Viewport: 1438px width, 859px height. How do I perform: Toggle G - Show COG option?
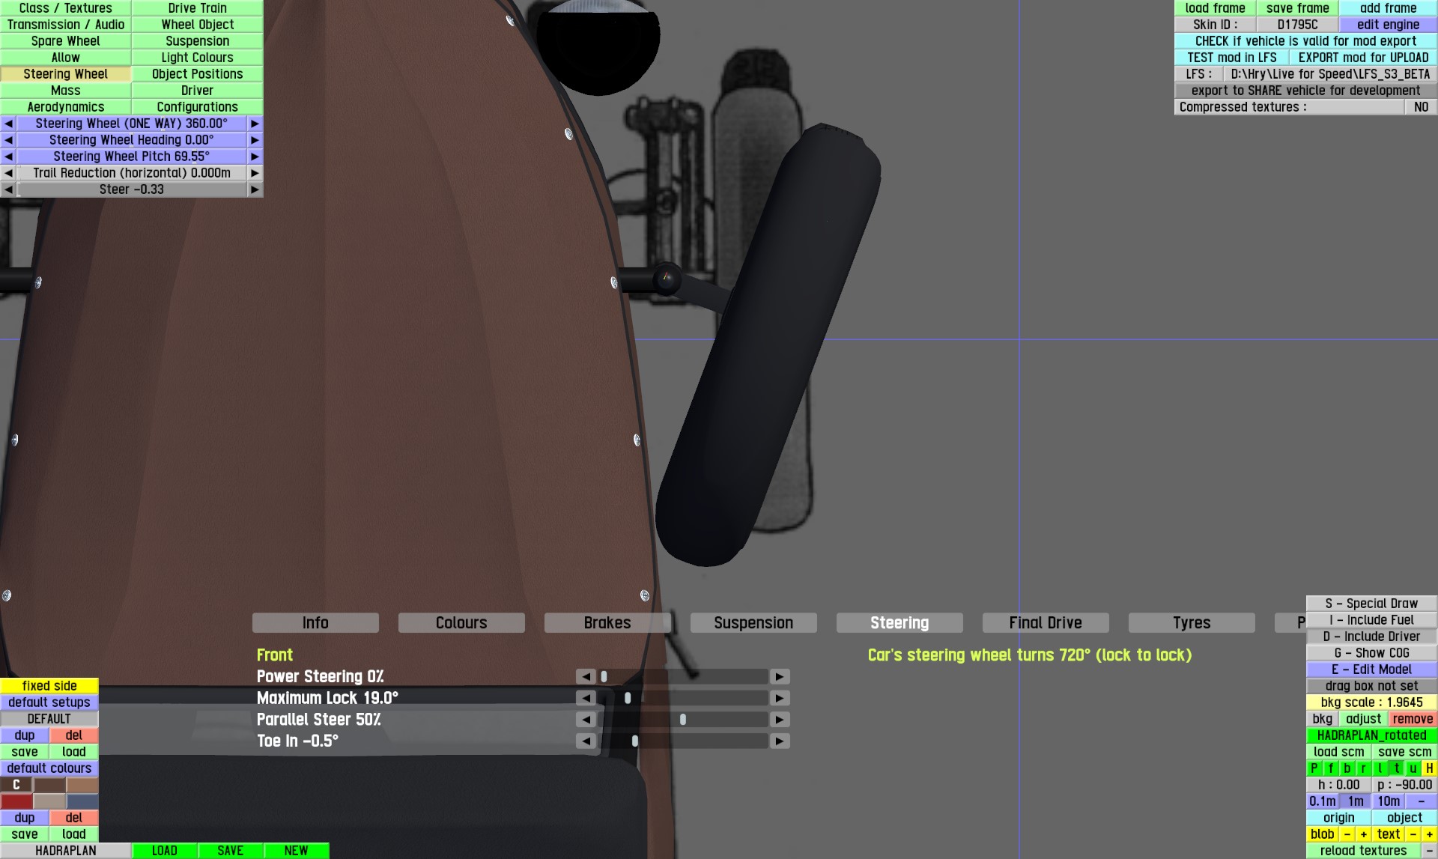coord(1371,653)
